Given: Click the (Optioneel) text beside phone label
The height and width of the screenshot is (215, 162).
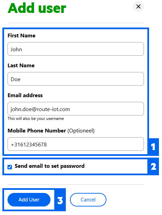Looking at the screenshot, I should pos(81,131).
